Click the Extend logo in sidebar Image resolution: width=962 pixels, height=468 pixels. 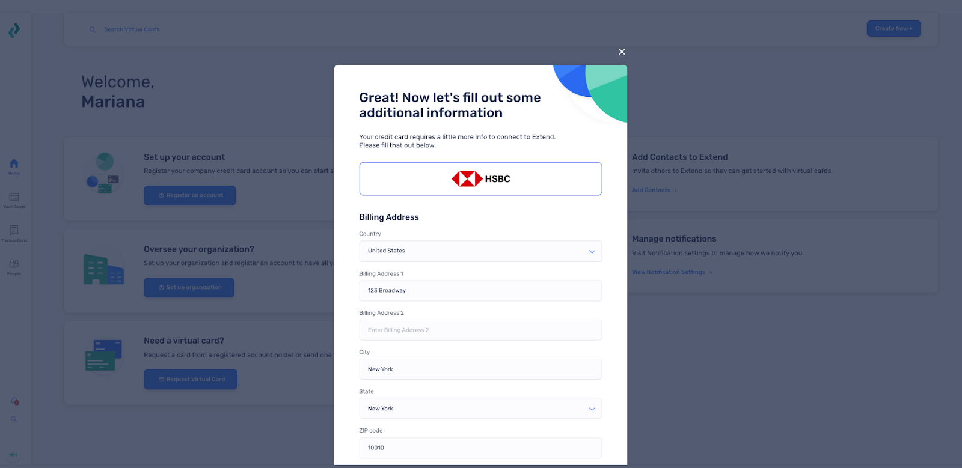point(14,30)
